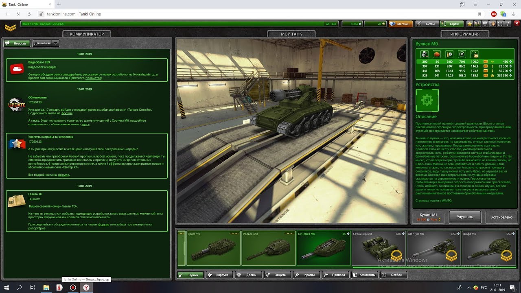Open the help question mark
The width and height of the screenshot is (521, 293).
(x=508, y=24)
